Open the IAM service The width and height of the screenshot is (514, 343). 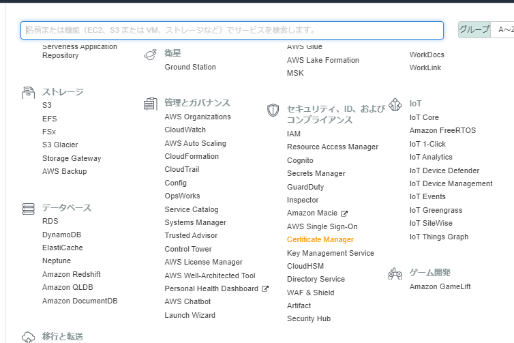[x=294, y=134]
